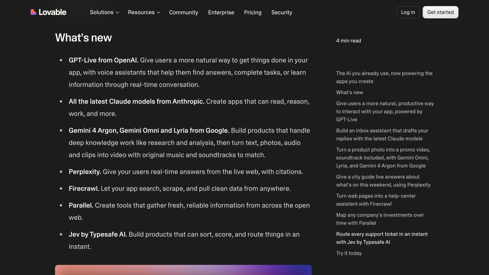Click the Lovable heart logo icon

(34, 12)
